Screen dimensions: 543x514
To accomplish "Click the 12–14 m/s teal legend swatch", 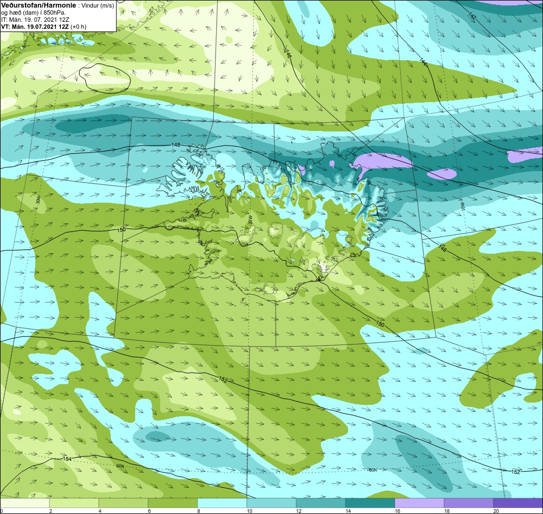I will (x=321, y=503).
